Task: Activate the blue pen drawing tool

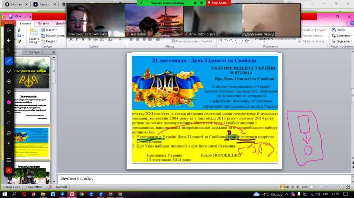Action: (x=9, y=61)
